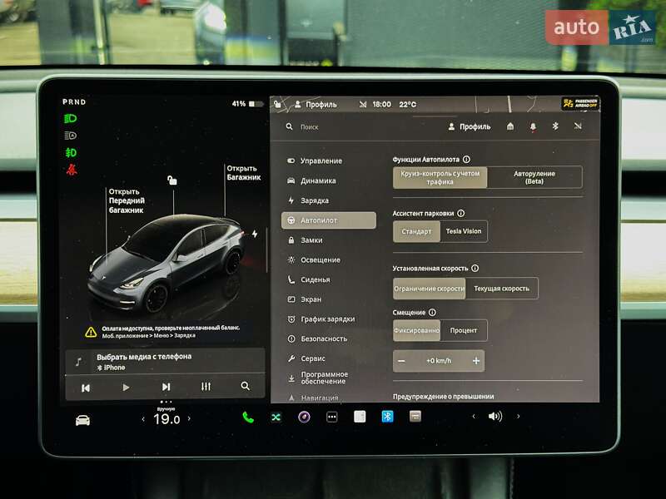This screenshot has height=499, width=666.
Task: Show info for Ассистент парковки
Action: point(461,214)
